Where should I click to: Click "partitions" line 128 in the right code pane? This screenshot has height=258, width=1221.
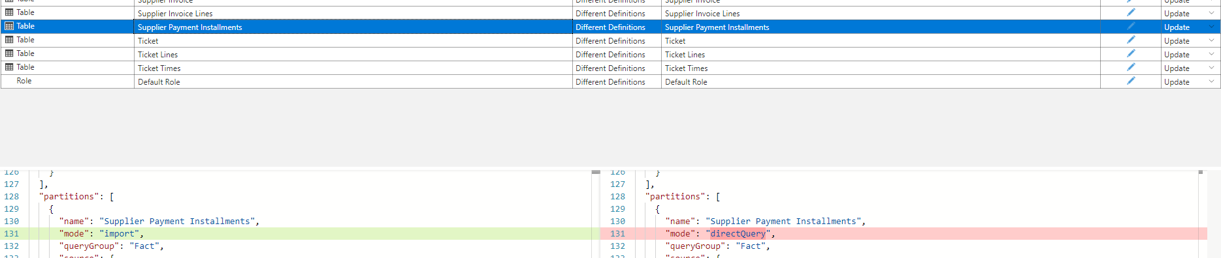[683, 196]
